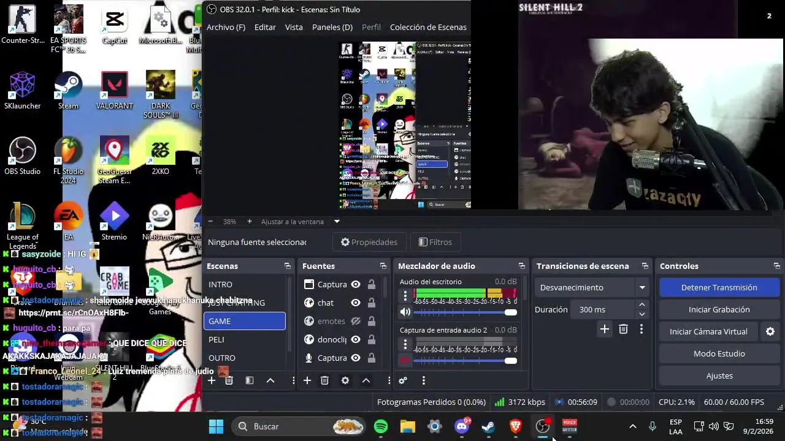Open CapCut desktop shortcut
This screenshot has width=785, height=441.
115,26
